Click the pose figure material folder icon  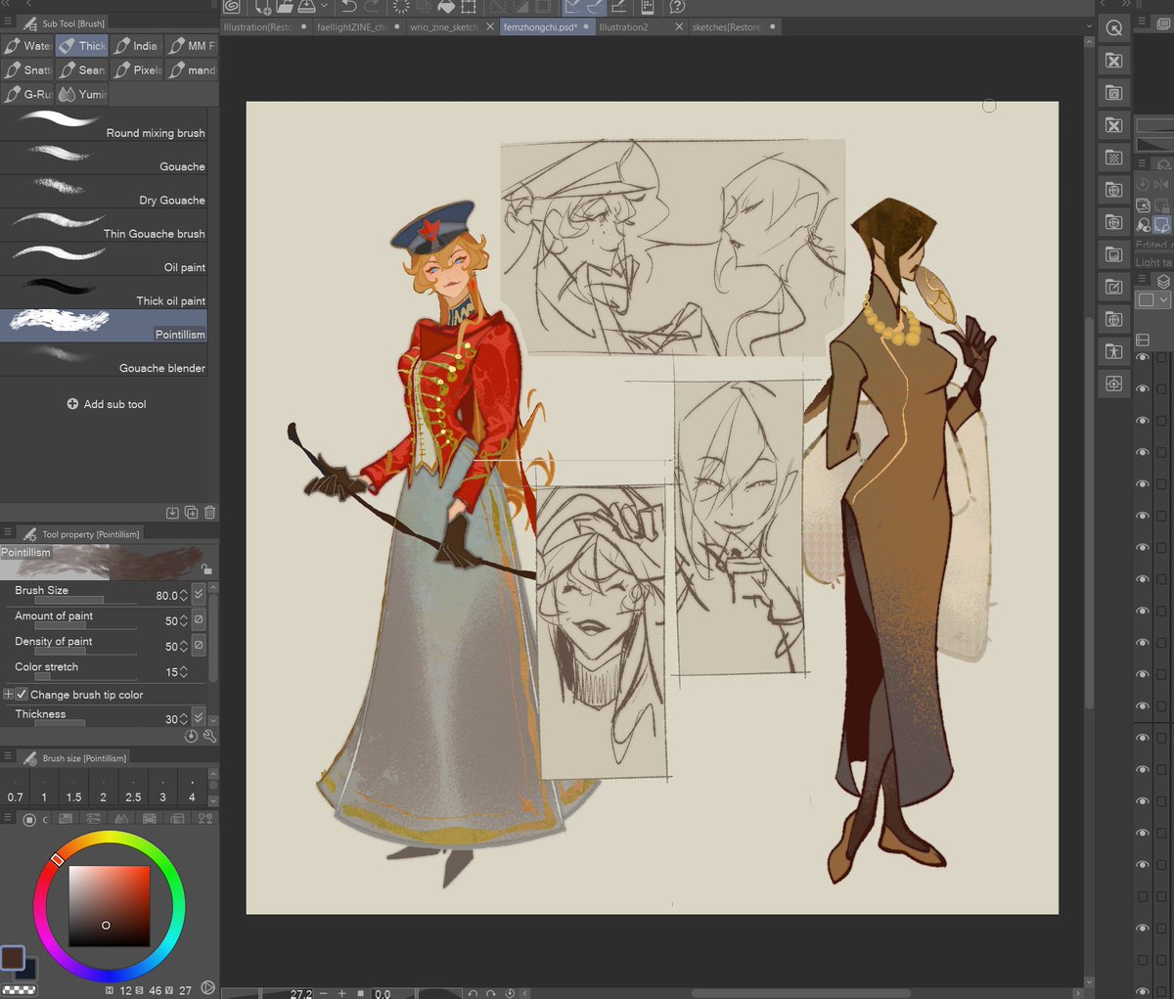pyautogui.click(x=1113, y=351)
